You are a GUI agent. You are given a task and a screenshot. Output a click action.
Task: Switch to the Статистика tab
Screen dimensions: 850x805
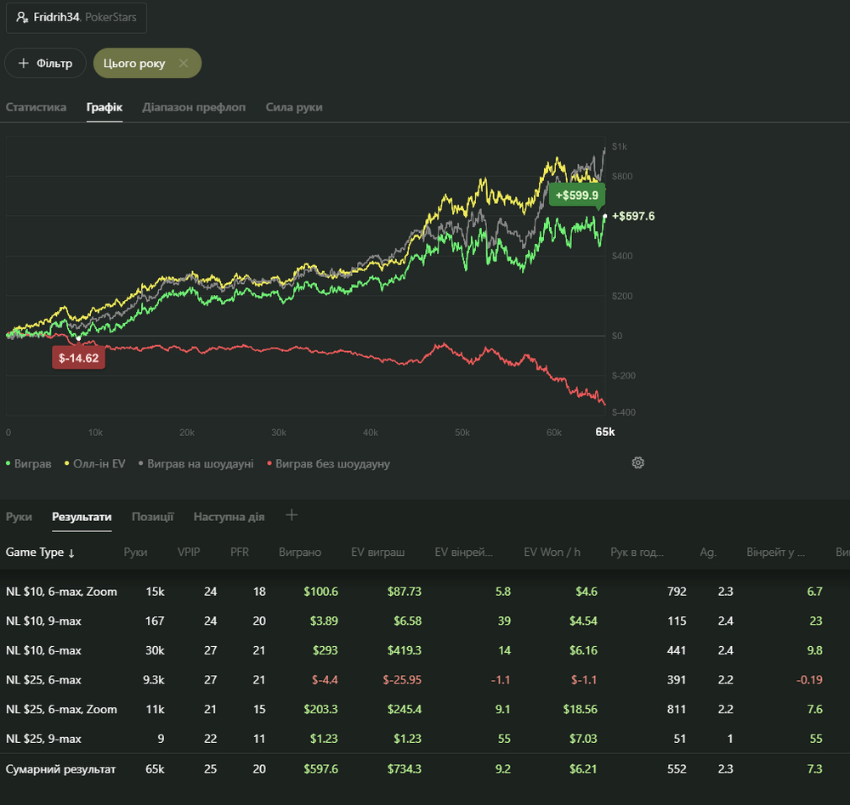coord(36,107)
